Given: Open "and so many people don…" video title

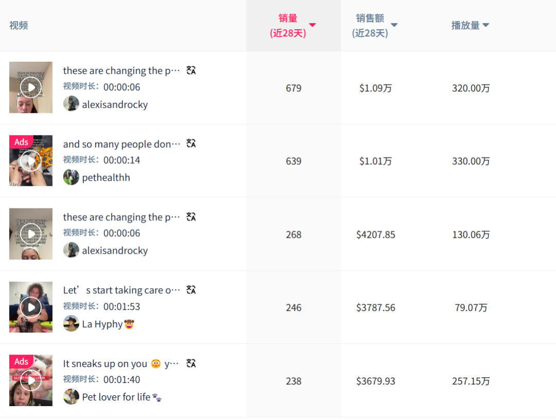Looking at the screenshot, I should coord(121,144).
